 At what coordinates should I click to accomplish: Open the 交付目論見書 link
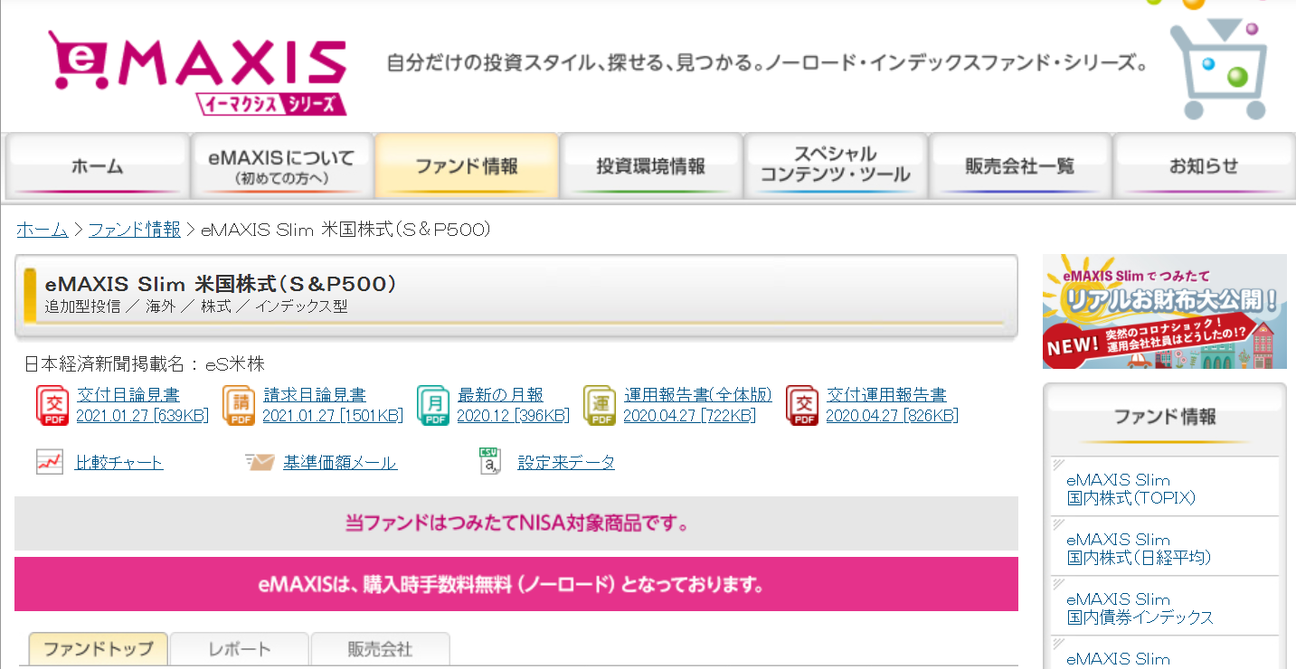tap(128, 395)
